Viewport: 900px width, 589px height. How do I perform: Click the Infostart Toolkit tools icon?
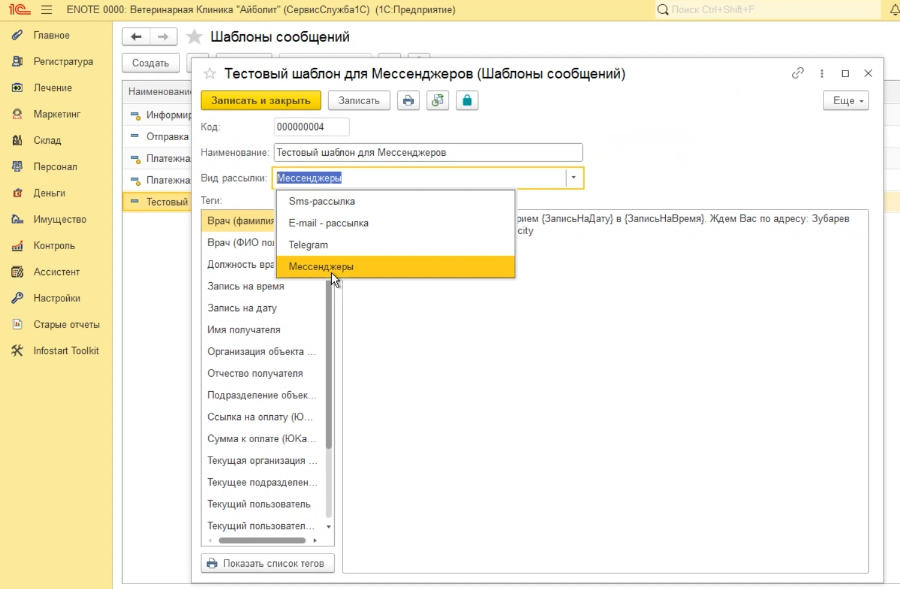click(17, 351)
